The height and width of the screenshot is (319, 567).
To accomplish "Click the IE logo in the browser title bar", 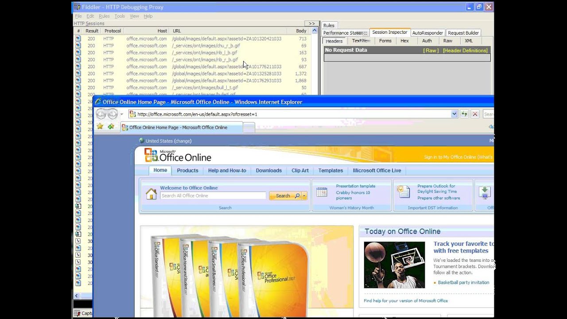I will 98,102.
